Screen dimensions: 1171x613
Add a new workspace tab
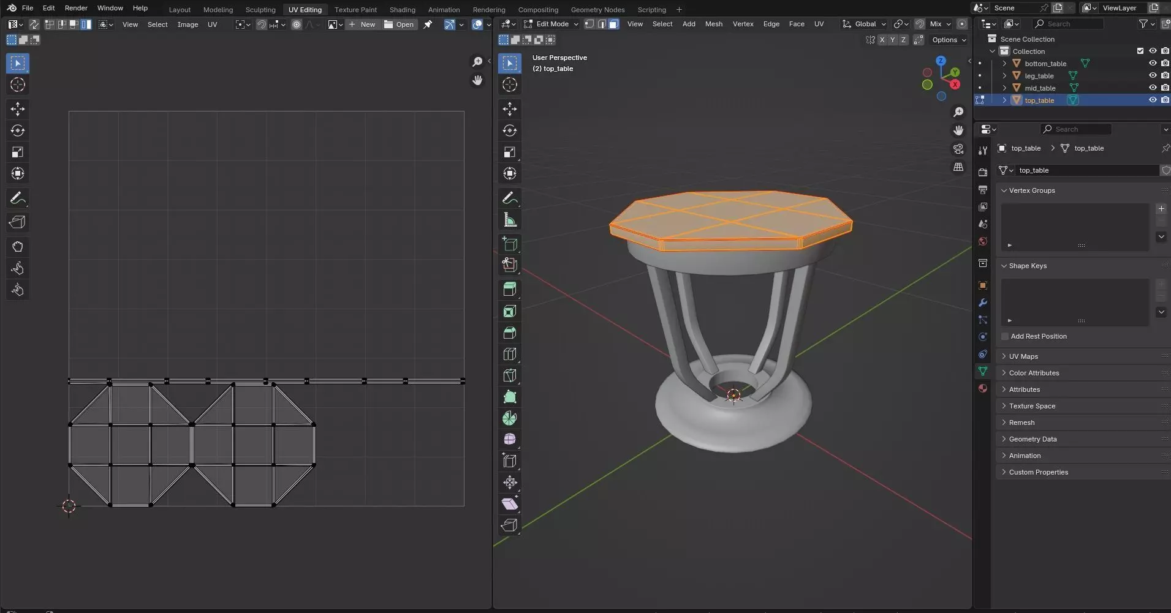[679, 10]
